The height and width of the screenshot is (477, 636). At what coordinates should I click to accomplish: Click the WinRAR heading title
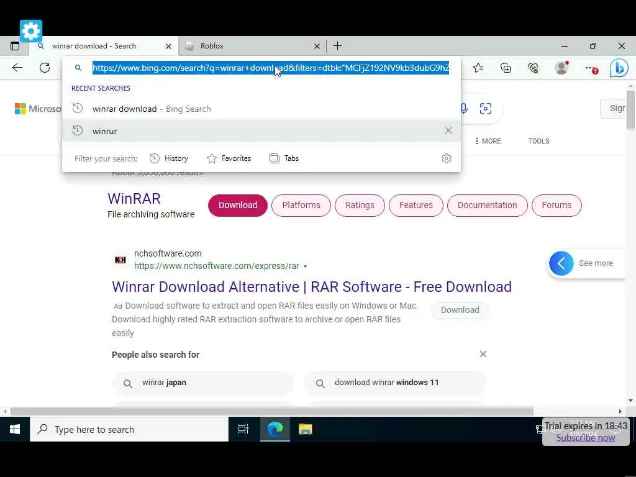[x=134, y=199]
